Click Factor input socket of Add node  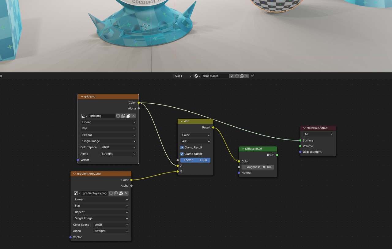coord(178,160)
